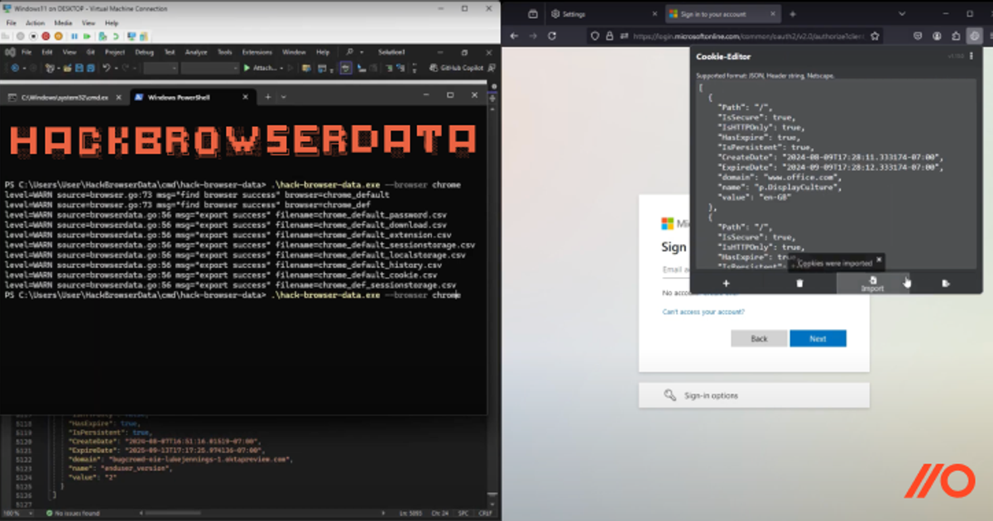Image resolution: width=993 pixels, height=521 pixels.
Task: Click the VM turn off stop button
Action: pos(32,36)
